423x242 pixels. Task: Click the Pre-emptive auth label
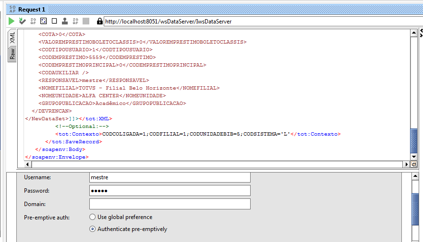tap(47, 218)
